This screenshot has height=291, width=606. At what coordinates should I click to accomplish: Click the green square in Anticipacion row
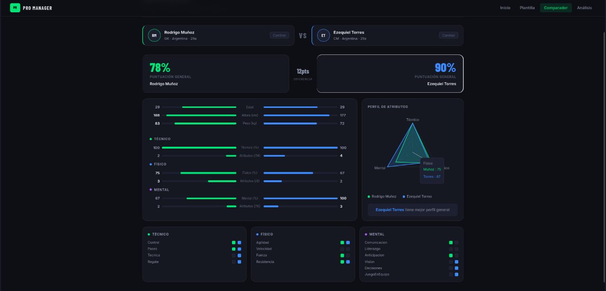point(451,255)
